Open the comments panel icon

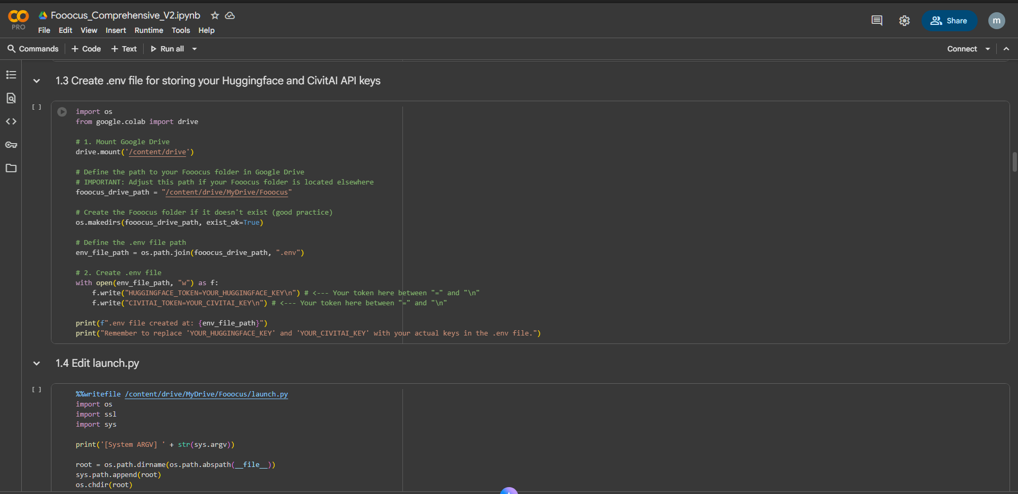[877, 21]
